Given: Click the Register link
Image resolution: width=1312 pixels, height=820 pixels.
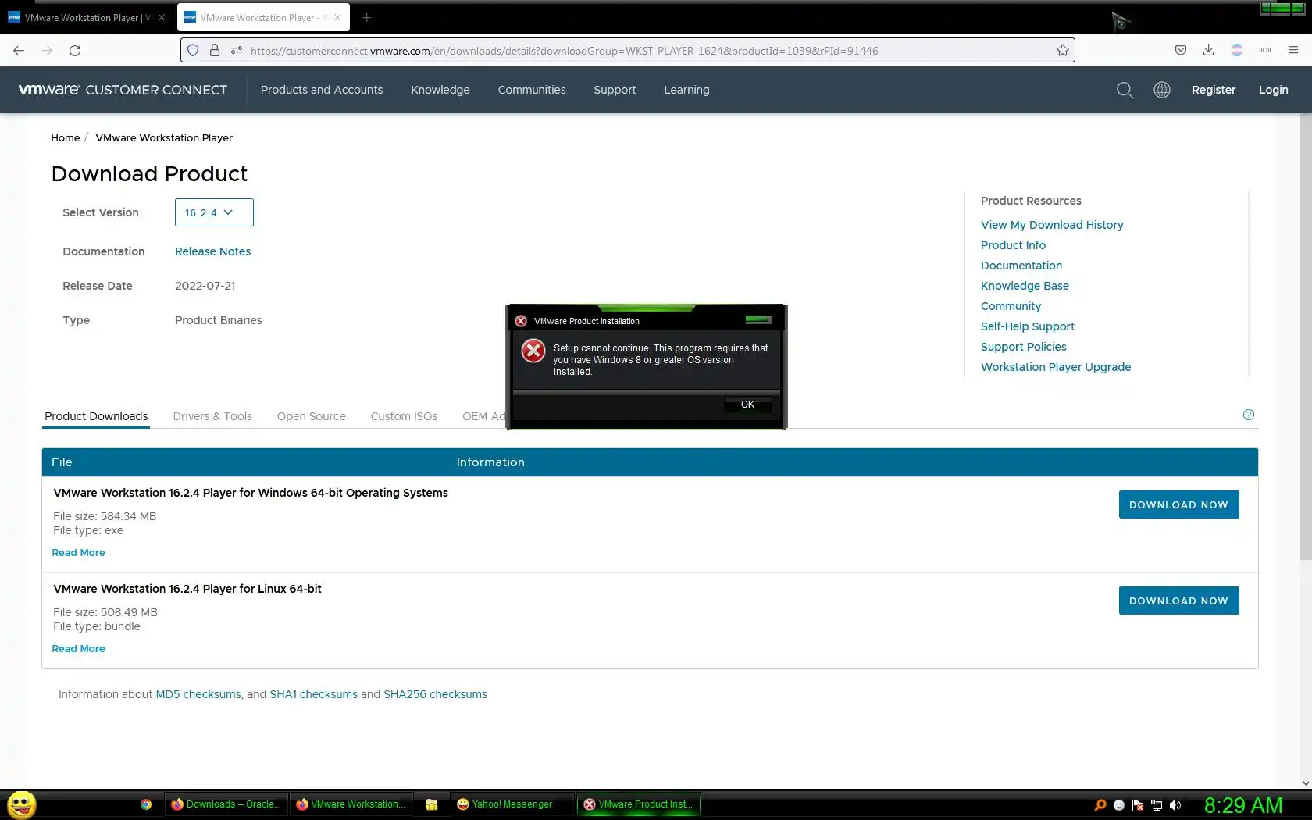Looking at the screenshot, I should pos(1214,90).
